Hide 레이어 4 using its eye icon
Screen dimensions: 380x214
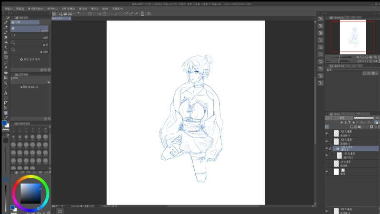coord(327,134)
